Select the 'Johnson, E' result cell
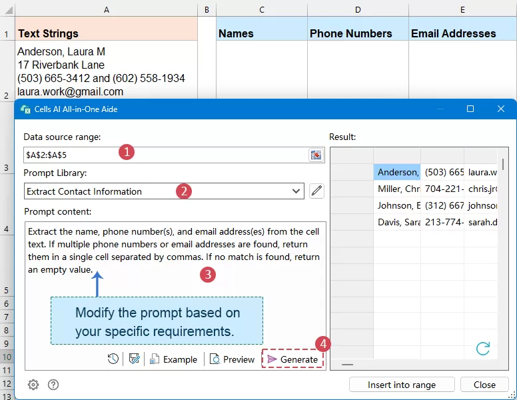This screenshot has height=400, width=517. coord(397,205)
